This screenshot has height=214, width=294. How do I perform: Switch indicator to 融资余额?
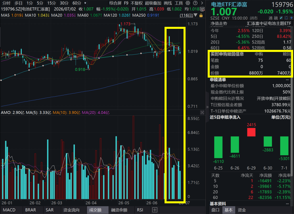[x=119, y=210]
